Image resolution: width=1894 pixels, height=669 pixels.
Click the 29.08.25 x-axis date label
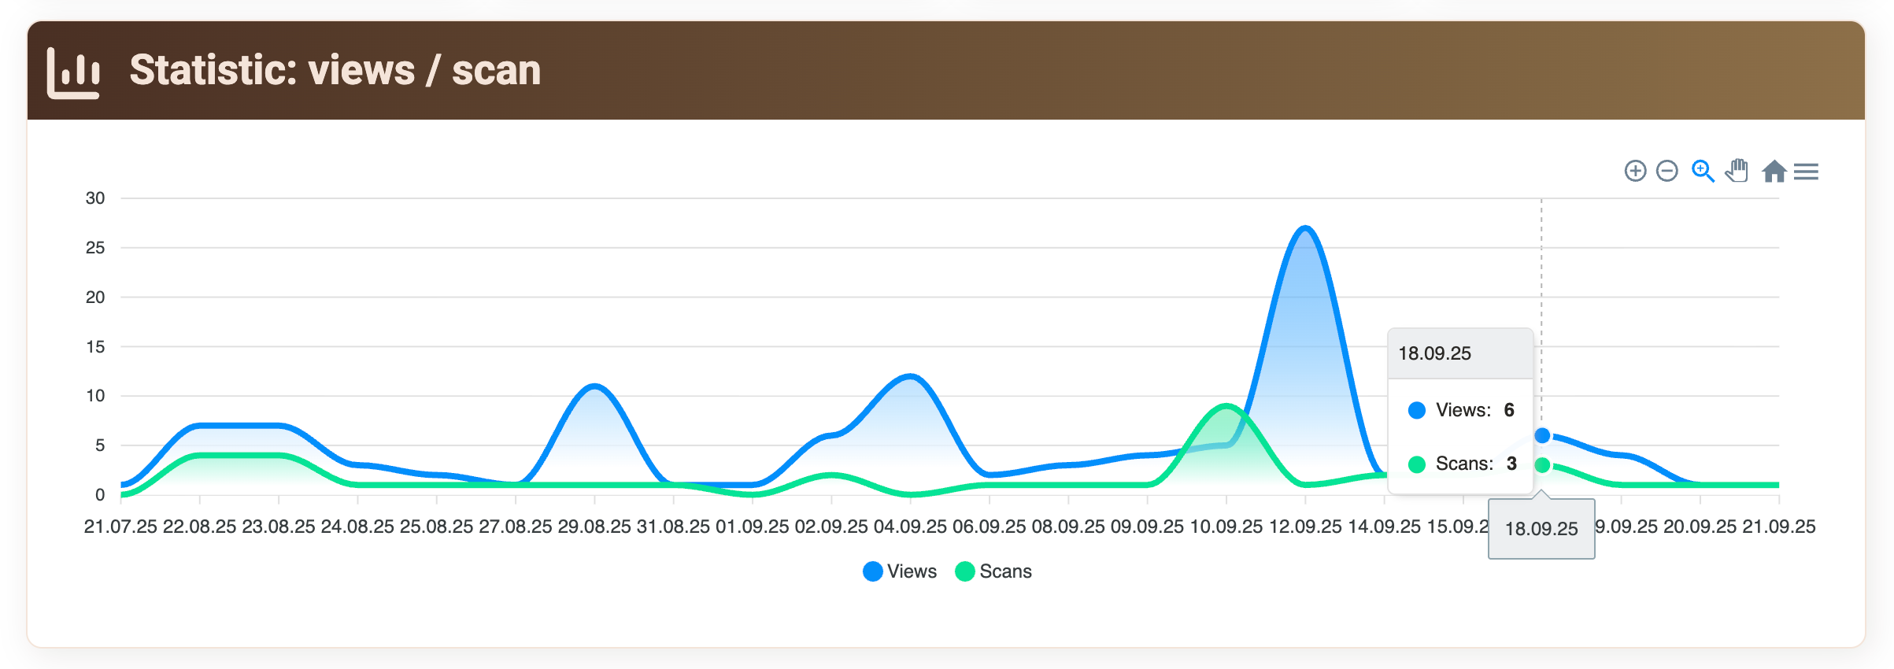click(x=594, y=527)
